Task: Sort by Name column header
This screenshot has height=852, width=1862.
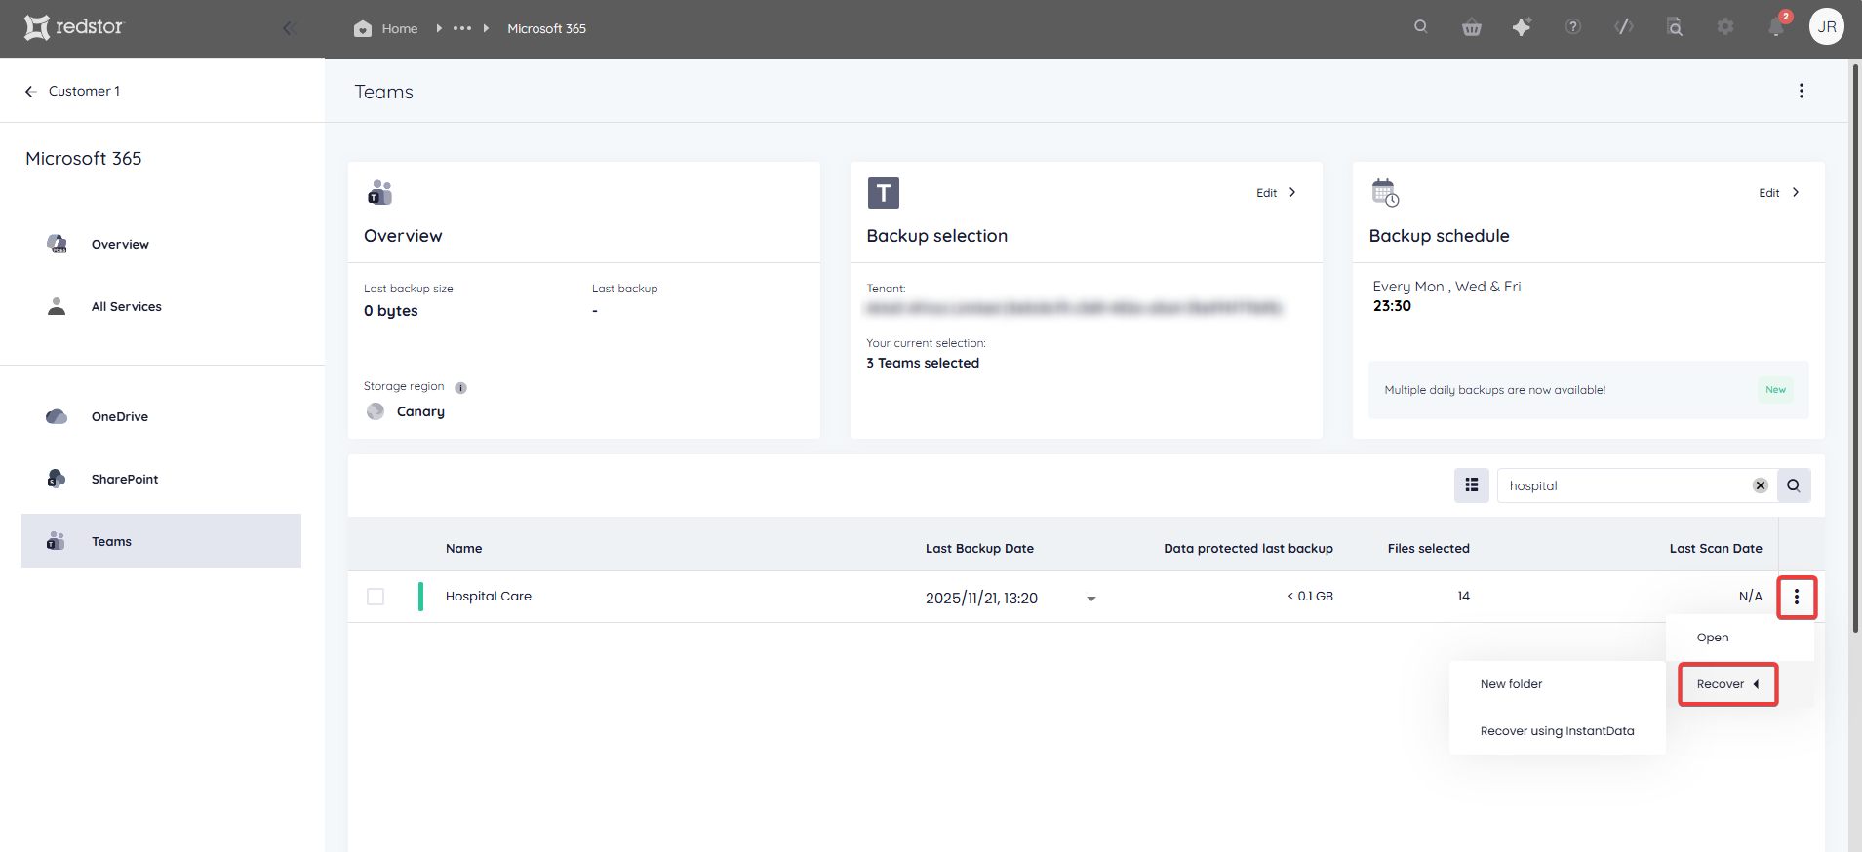Action: click(464, 549)
